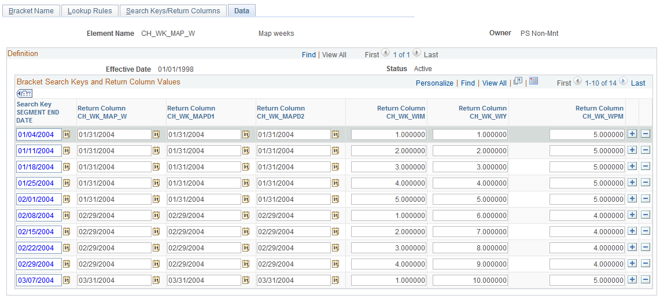Screen dimensions: 660x299
Task: Click the Element Name value CH_WK_MAP_W
Action: 168,34
